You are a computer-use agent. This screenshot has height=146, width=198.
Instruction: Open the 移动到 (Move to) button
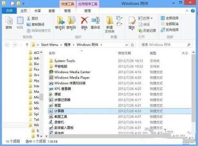[x=60, y=23]
